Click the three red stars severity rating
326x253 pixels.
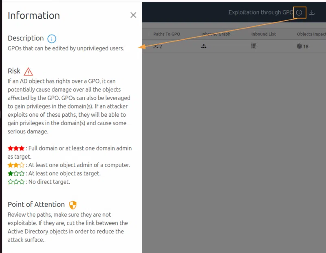click(15, 148)
